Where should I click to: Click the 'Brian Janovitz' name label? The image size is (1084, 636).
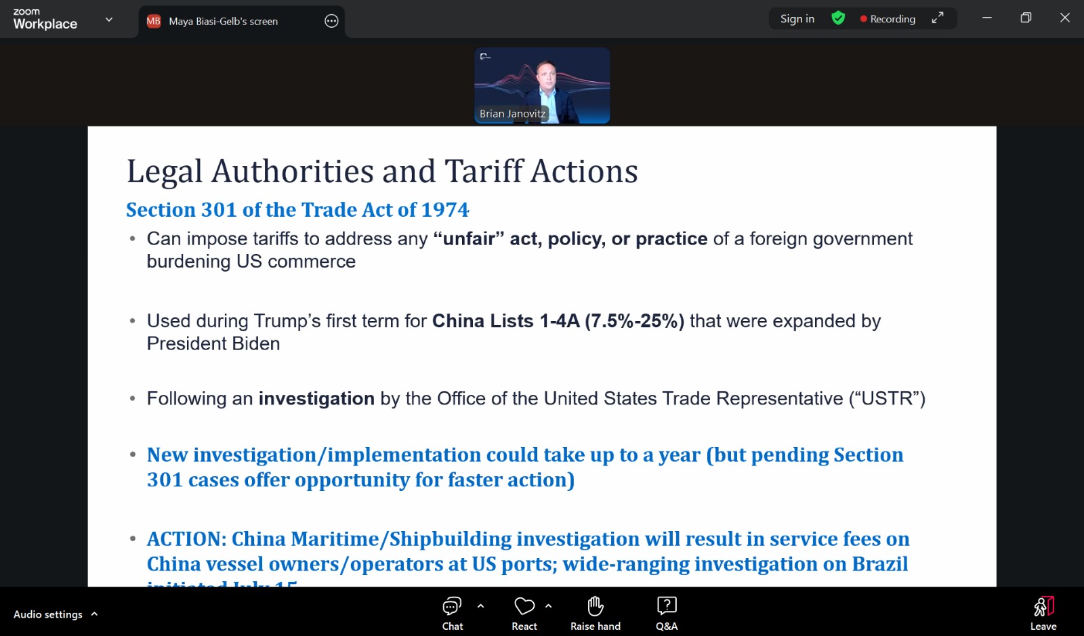tap(512, 114)
